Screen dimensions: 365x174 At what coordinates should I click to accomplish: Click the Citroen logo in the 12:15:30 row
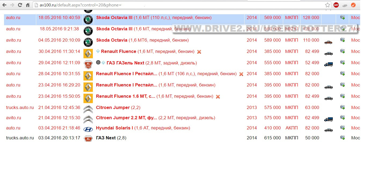(x=88, y=119)
